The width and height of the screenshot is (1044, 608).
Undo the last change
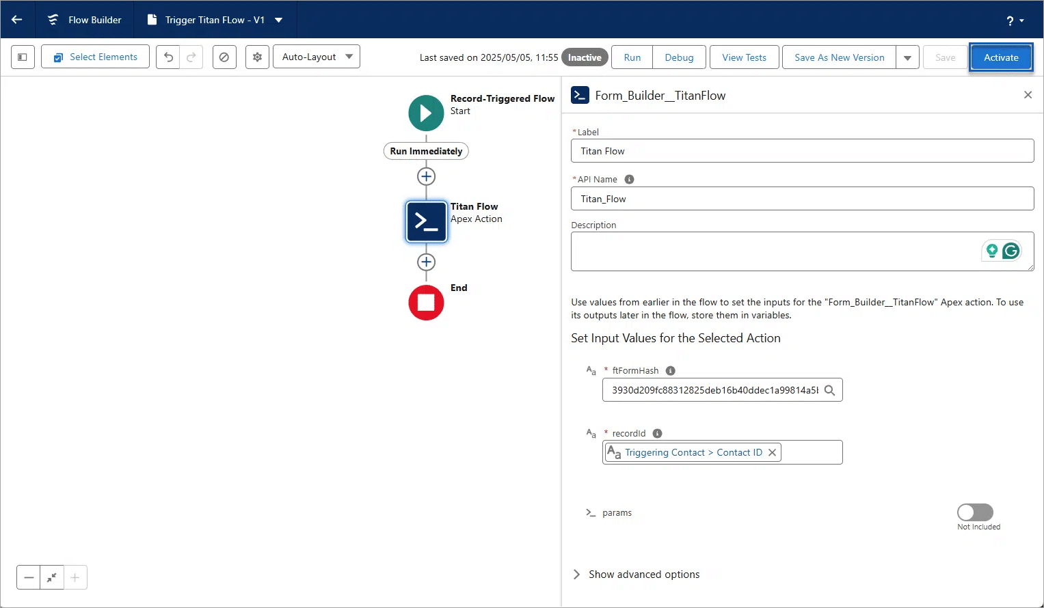coord(168,57)
